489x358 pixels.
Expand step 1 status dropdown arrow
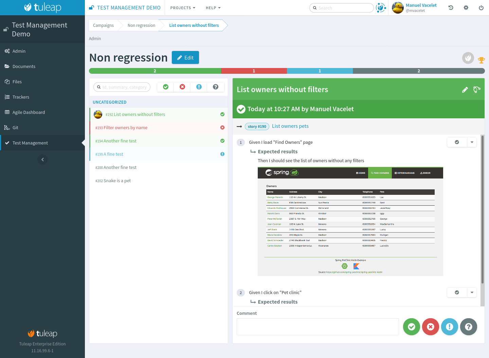[x=472, y=142]
